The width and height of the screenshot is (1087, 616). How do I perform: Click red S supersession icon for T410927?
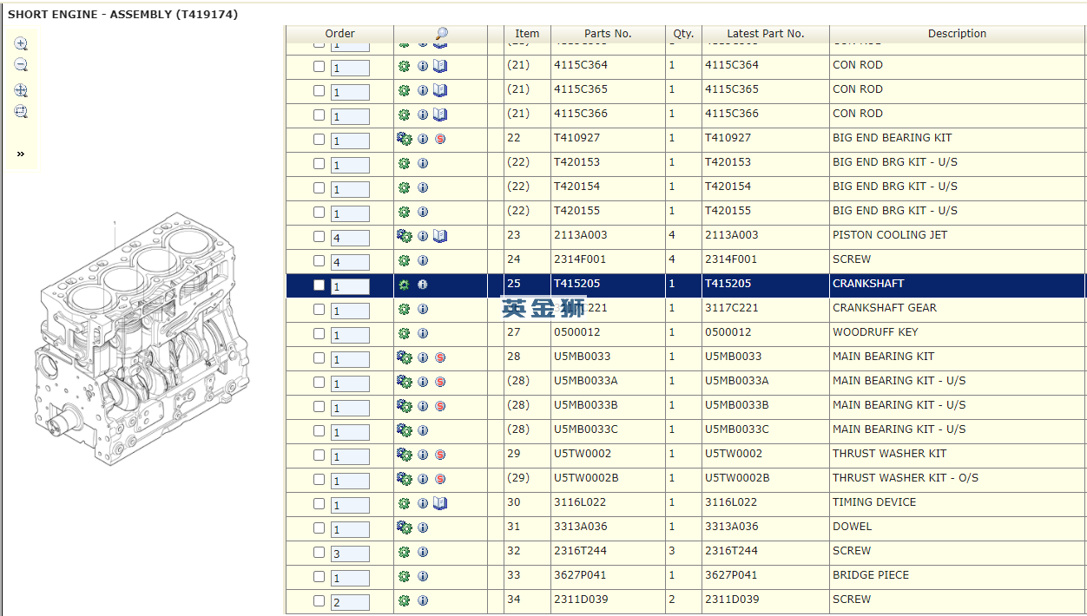coord(440,139)
